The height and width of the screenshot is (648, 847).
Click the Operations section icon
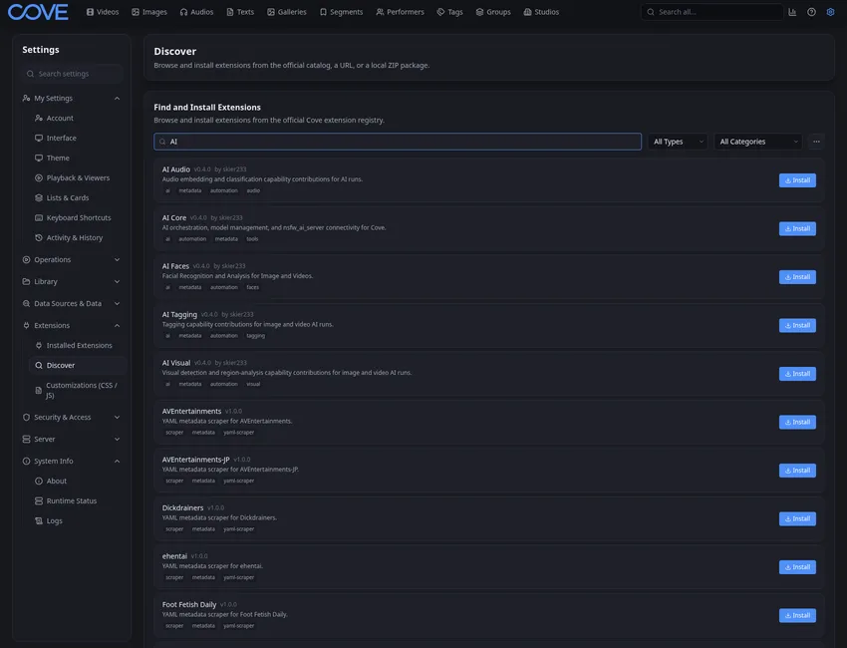(x=26, y=259)
